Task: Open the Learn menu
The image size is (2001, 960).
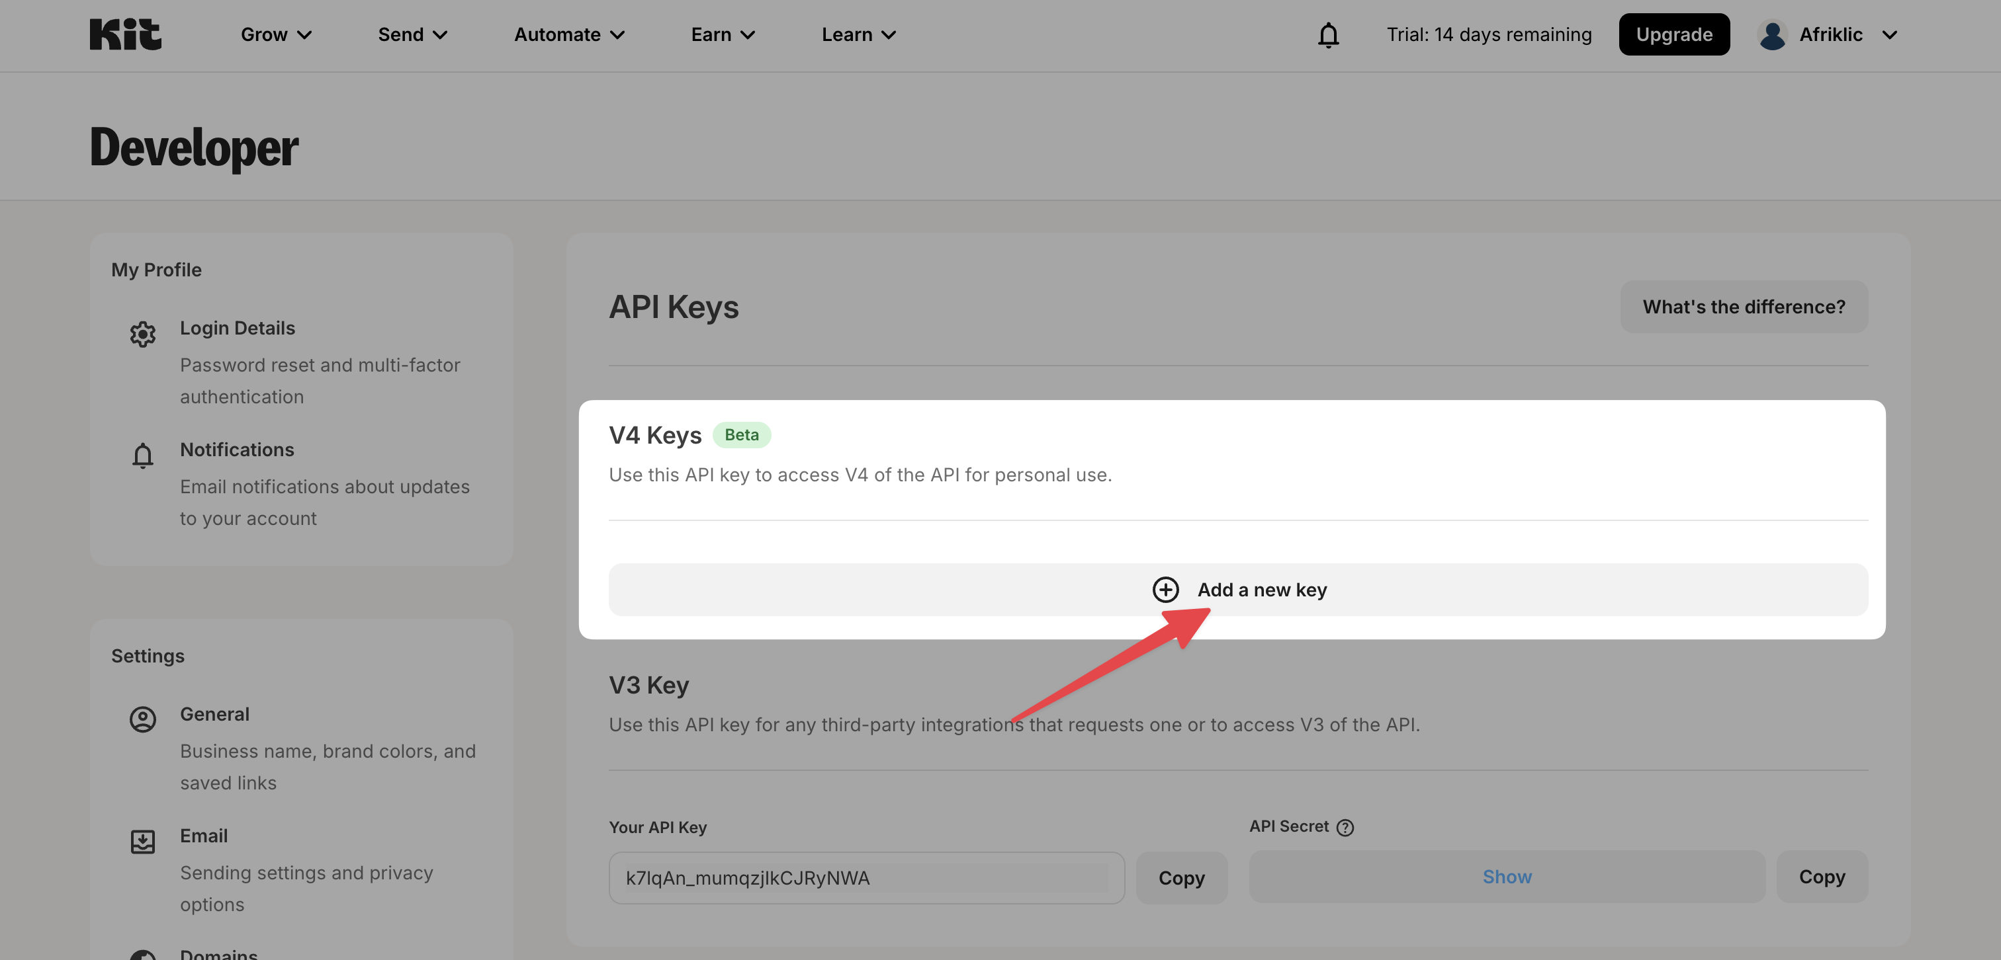Action: (858, 35)
